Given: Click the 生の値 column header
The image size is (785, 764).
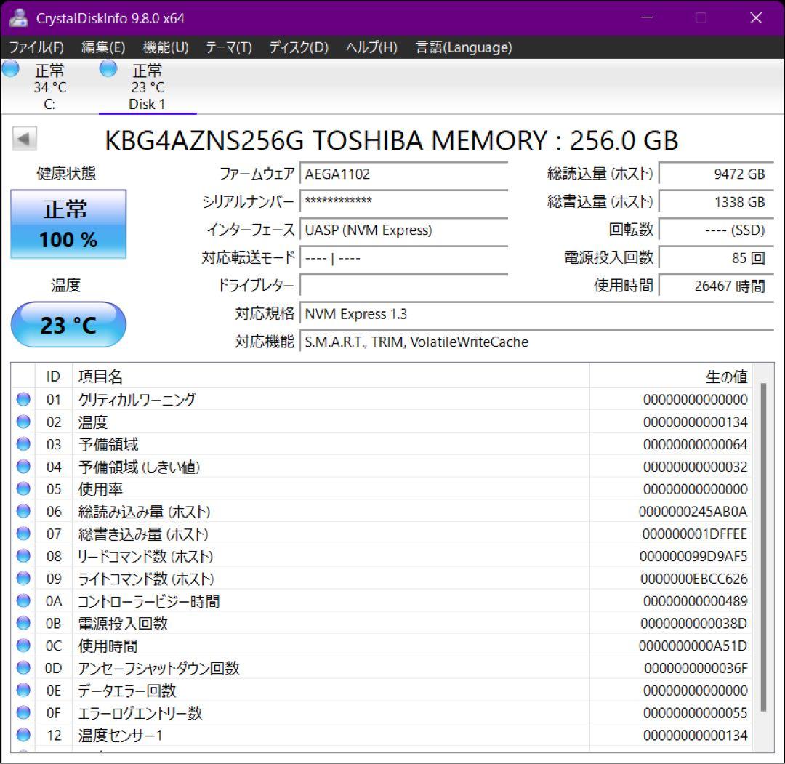Looking at the screenshot, I should (x=671, y=377).
